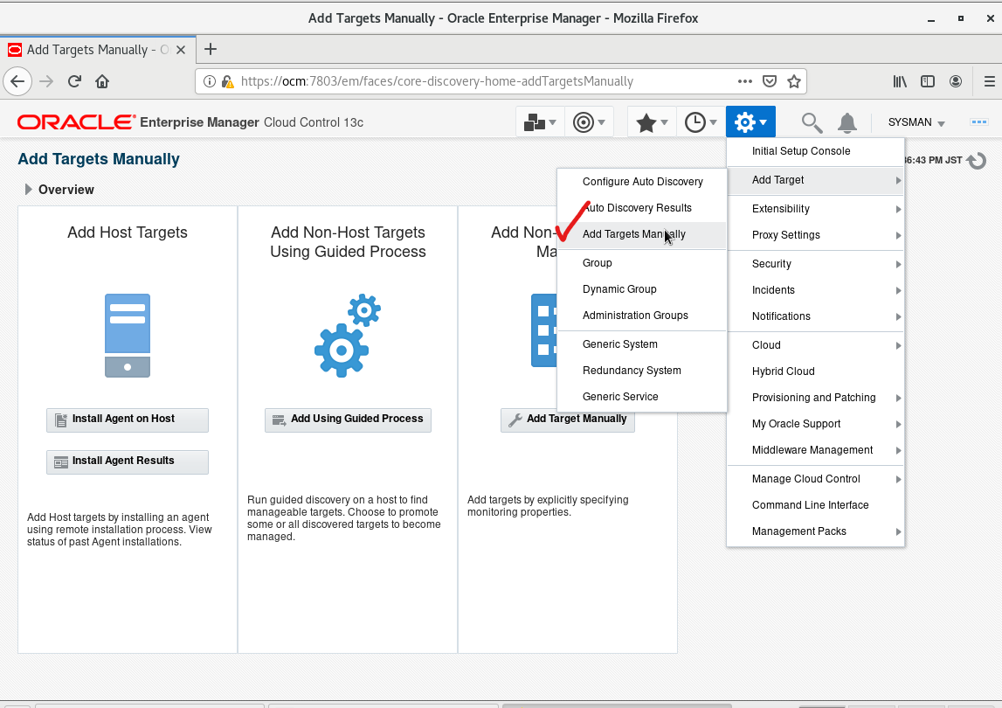The height and width of the screenshot is (708, 1002).
Task: Expand the Overview section
Action: point(28,190)
